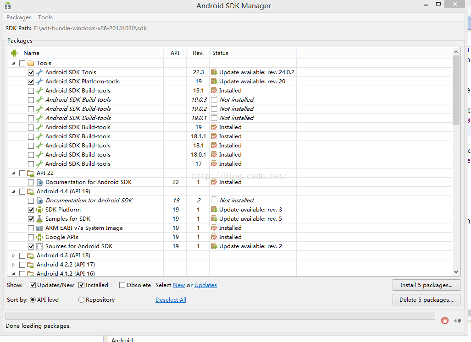
Task: Open the Packages menu
Action: tap(19, 17)
